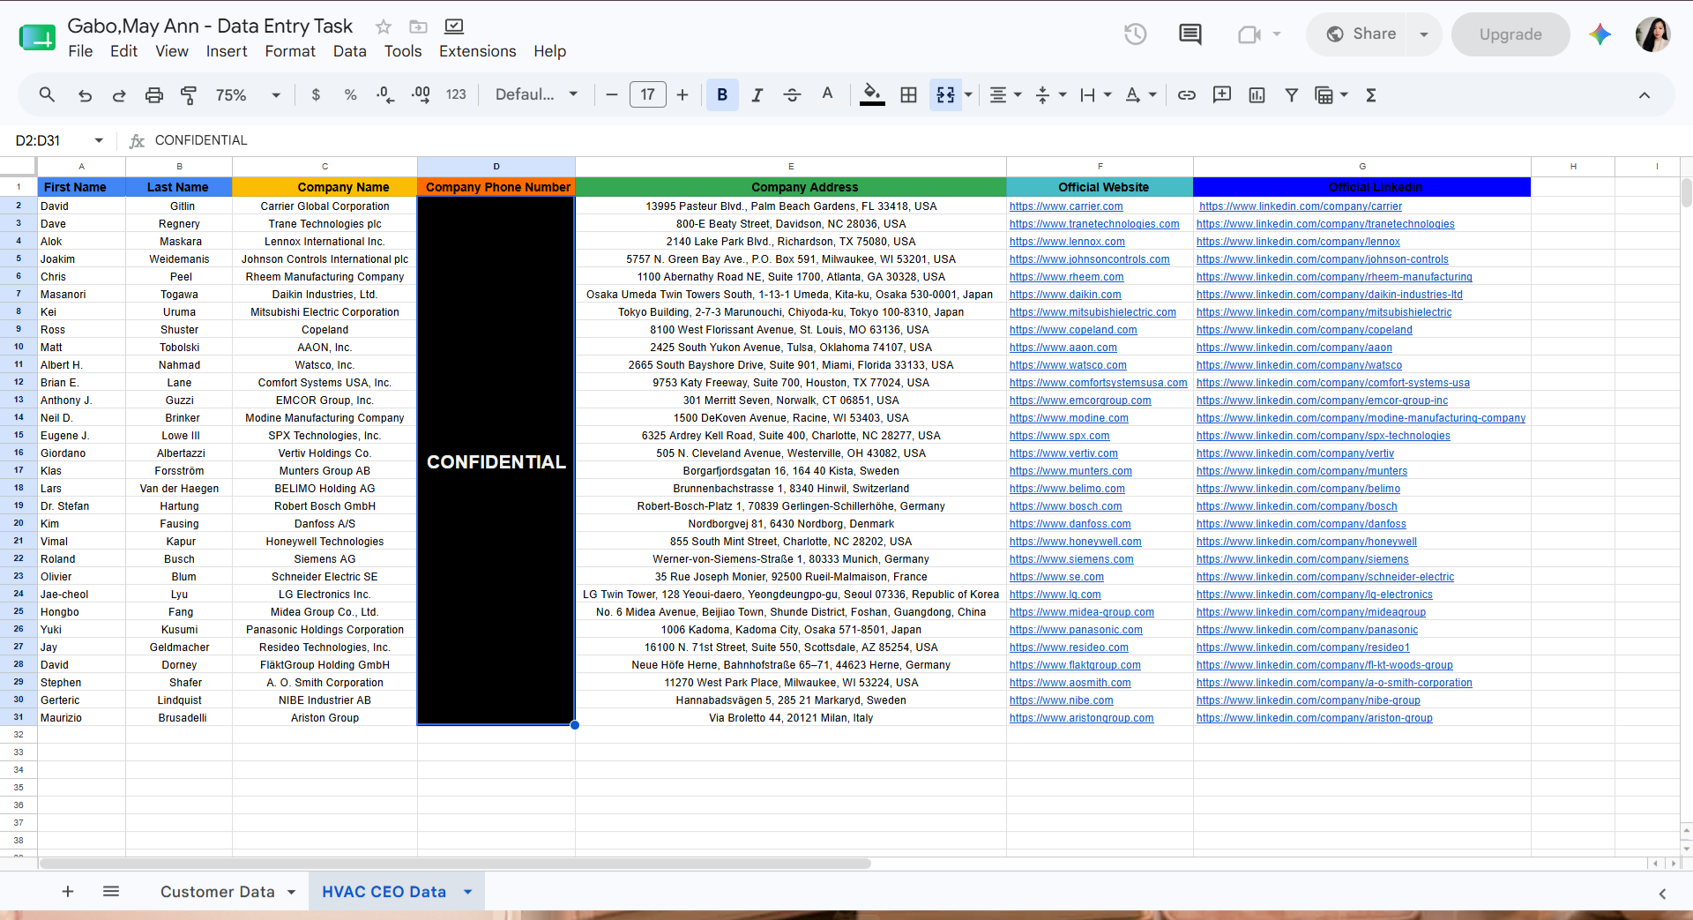Open the Gemini assistant
1693x920 pixels.
(1600, 34)
